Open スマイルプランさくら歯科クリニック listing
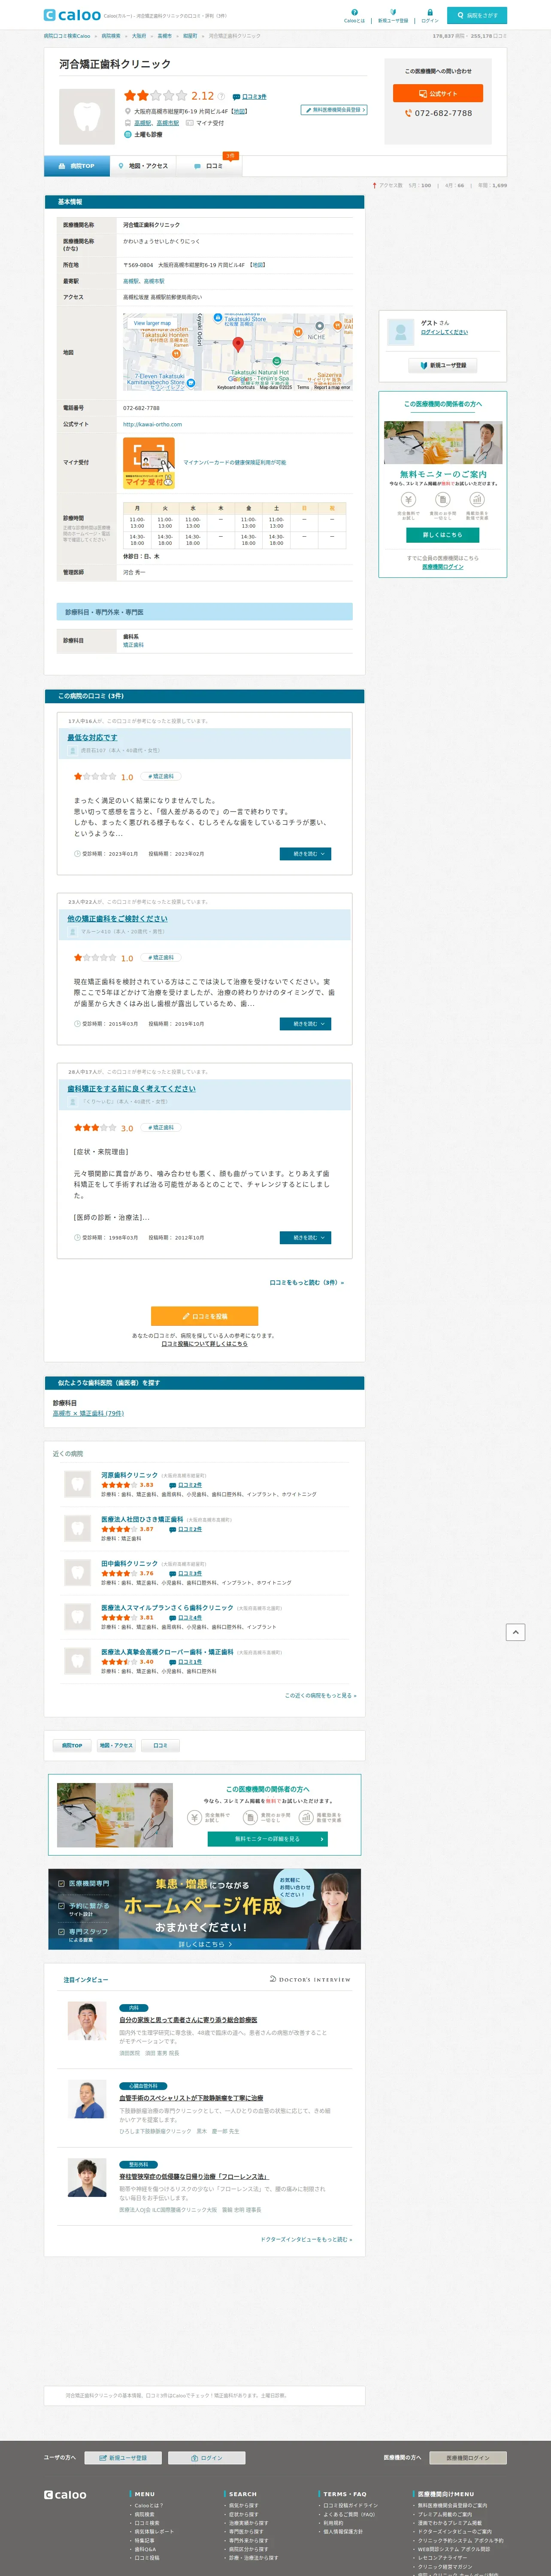551x2576 pixels. [167, 1608]
